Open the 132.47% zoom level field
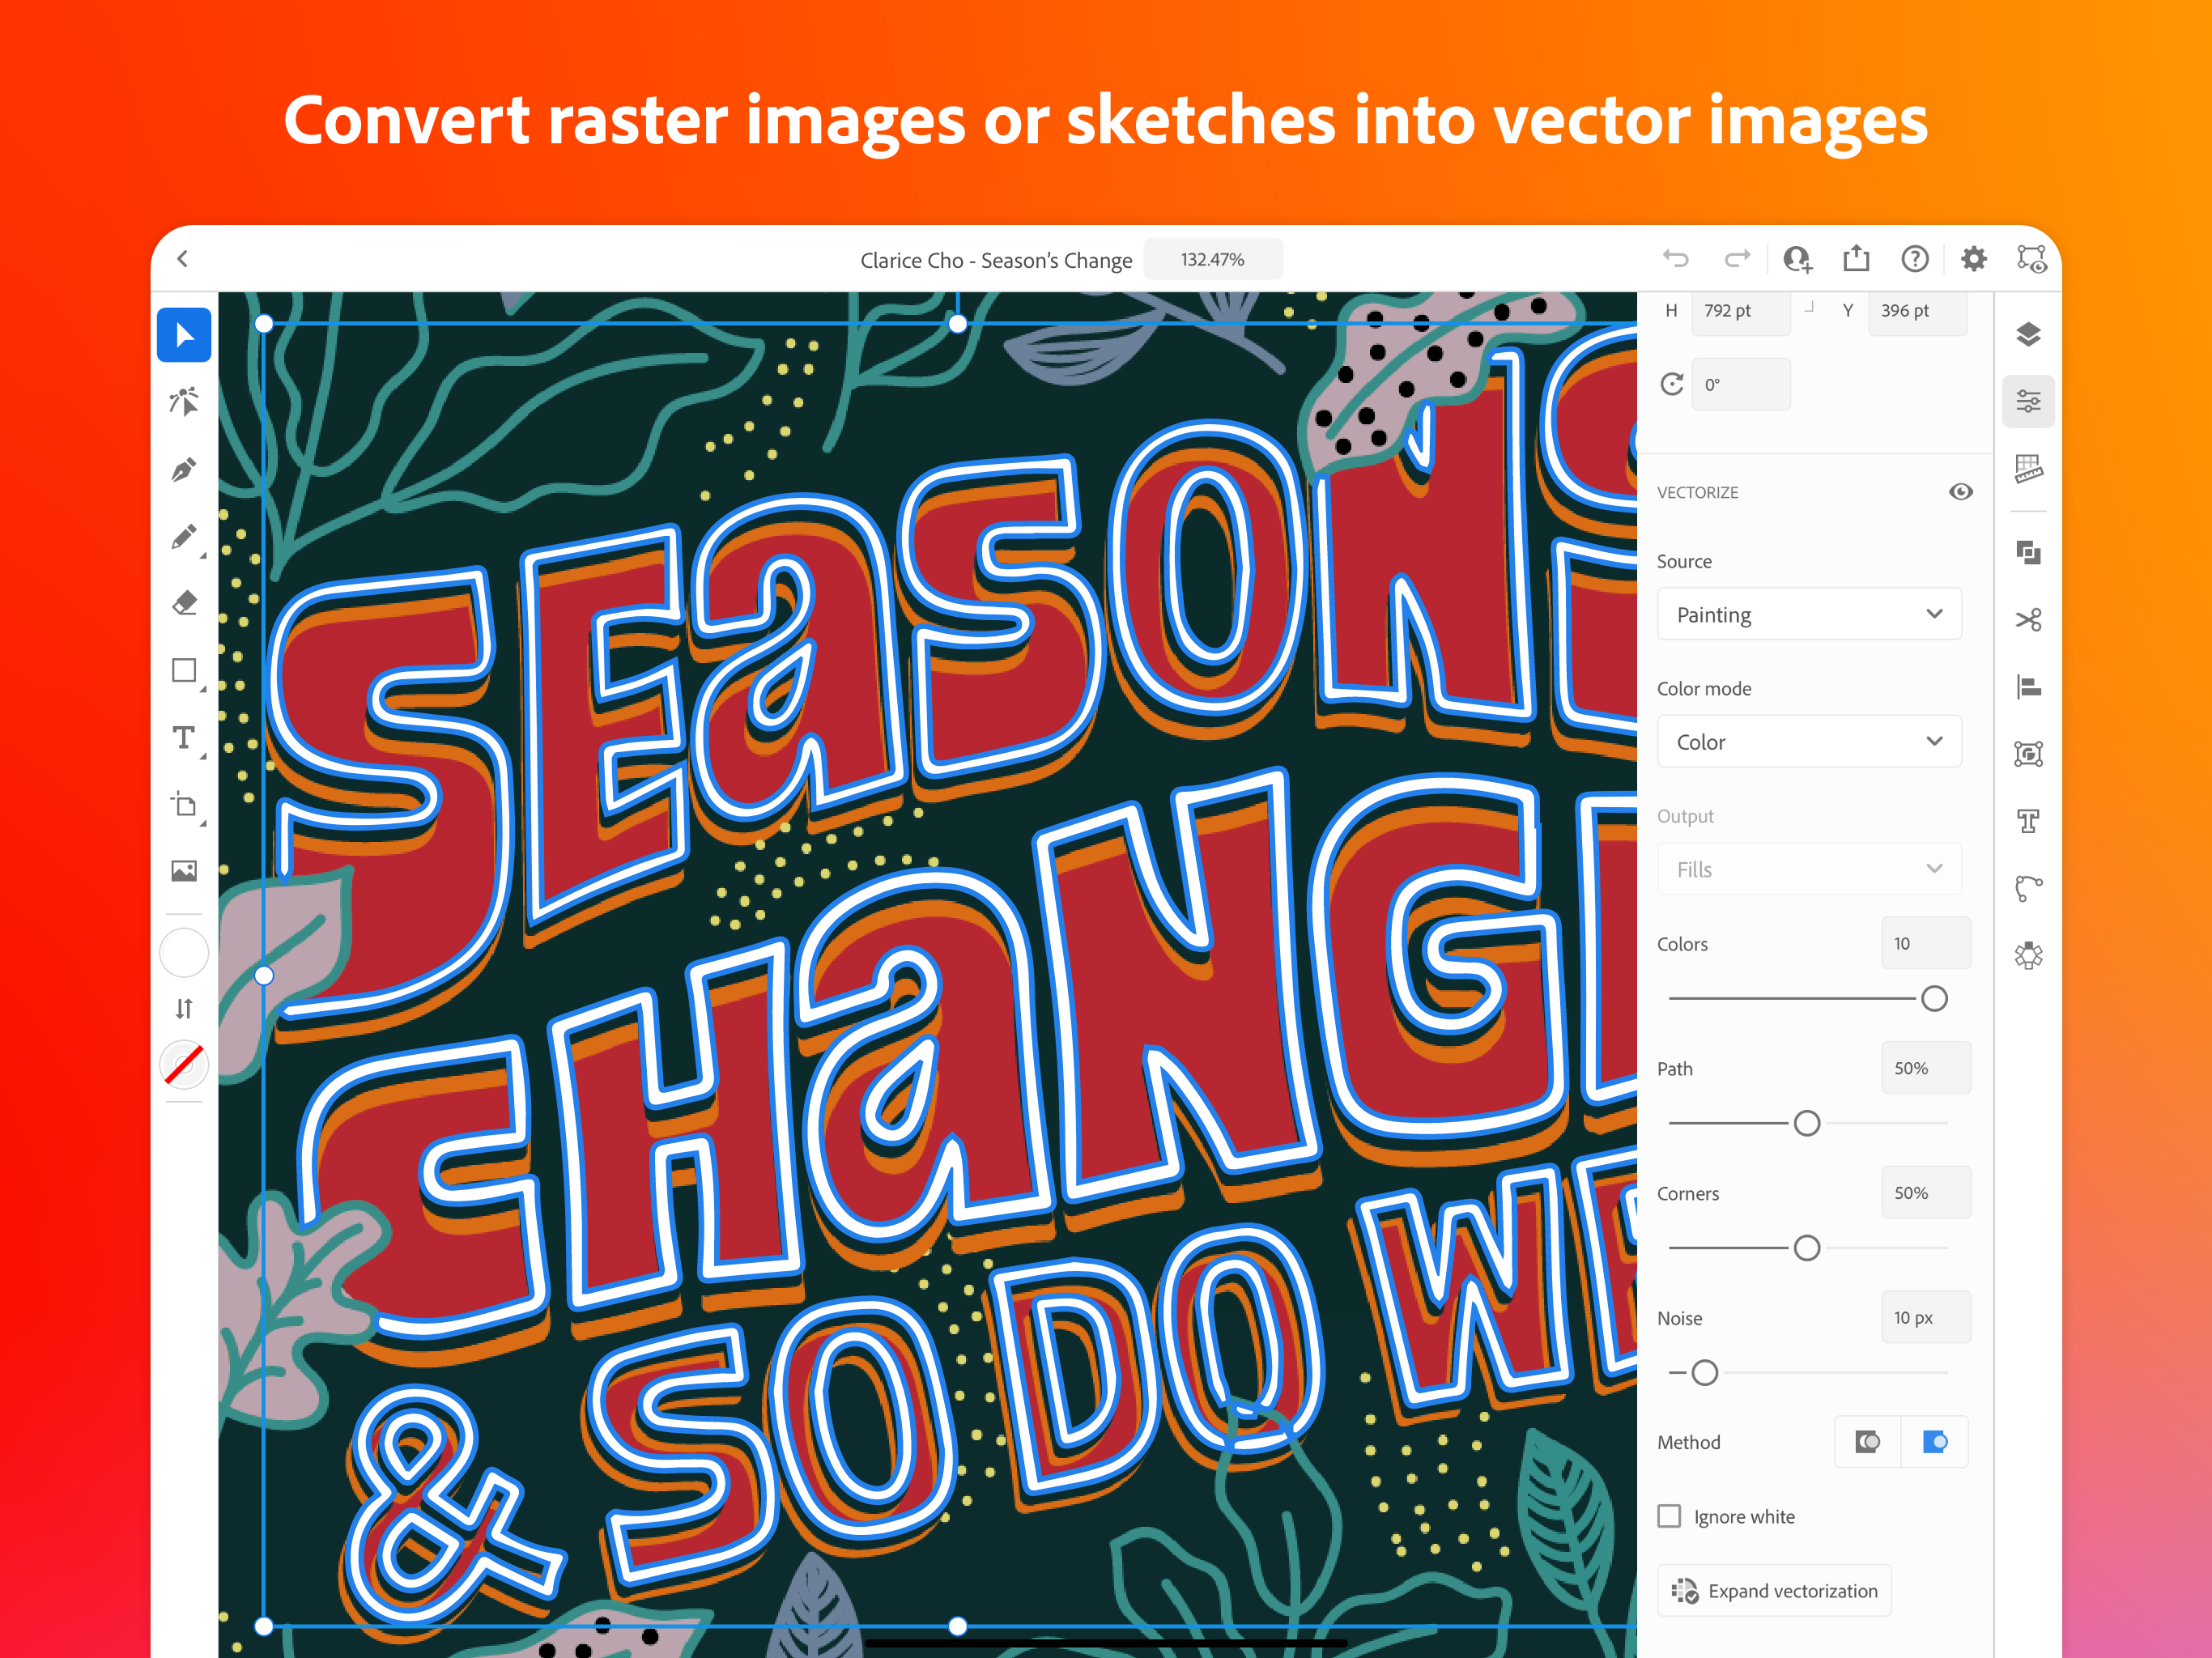The image size is (2212, 1658). pyautogui.click(x=1212, y=259)
